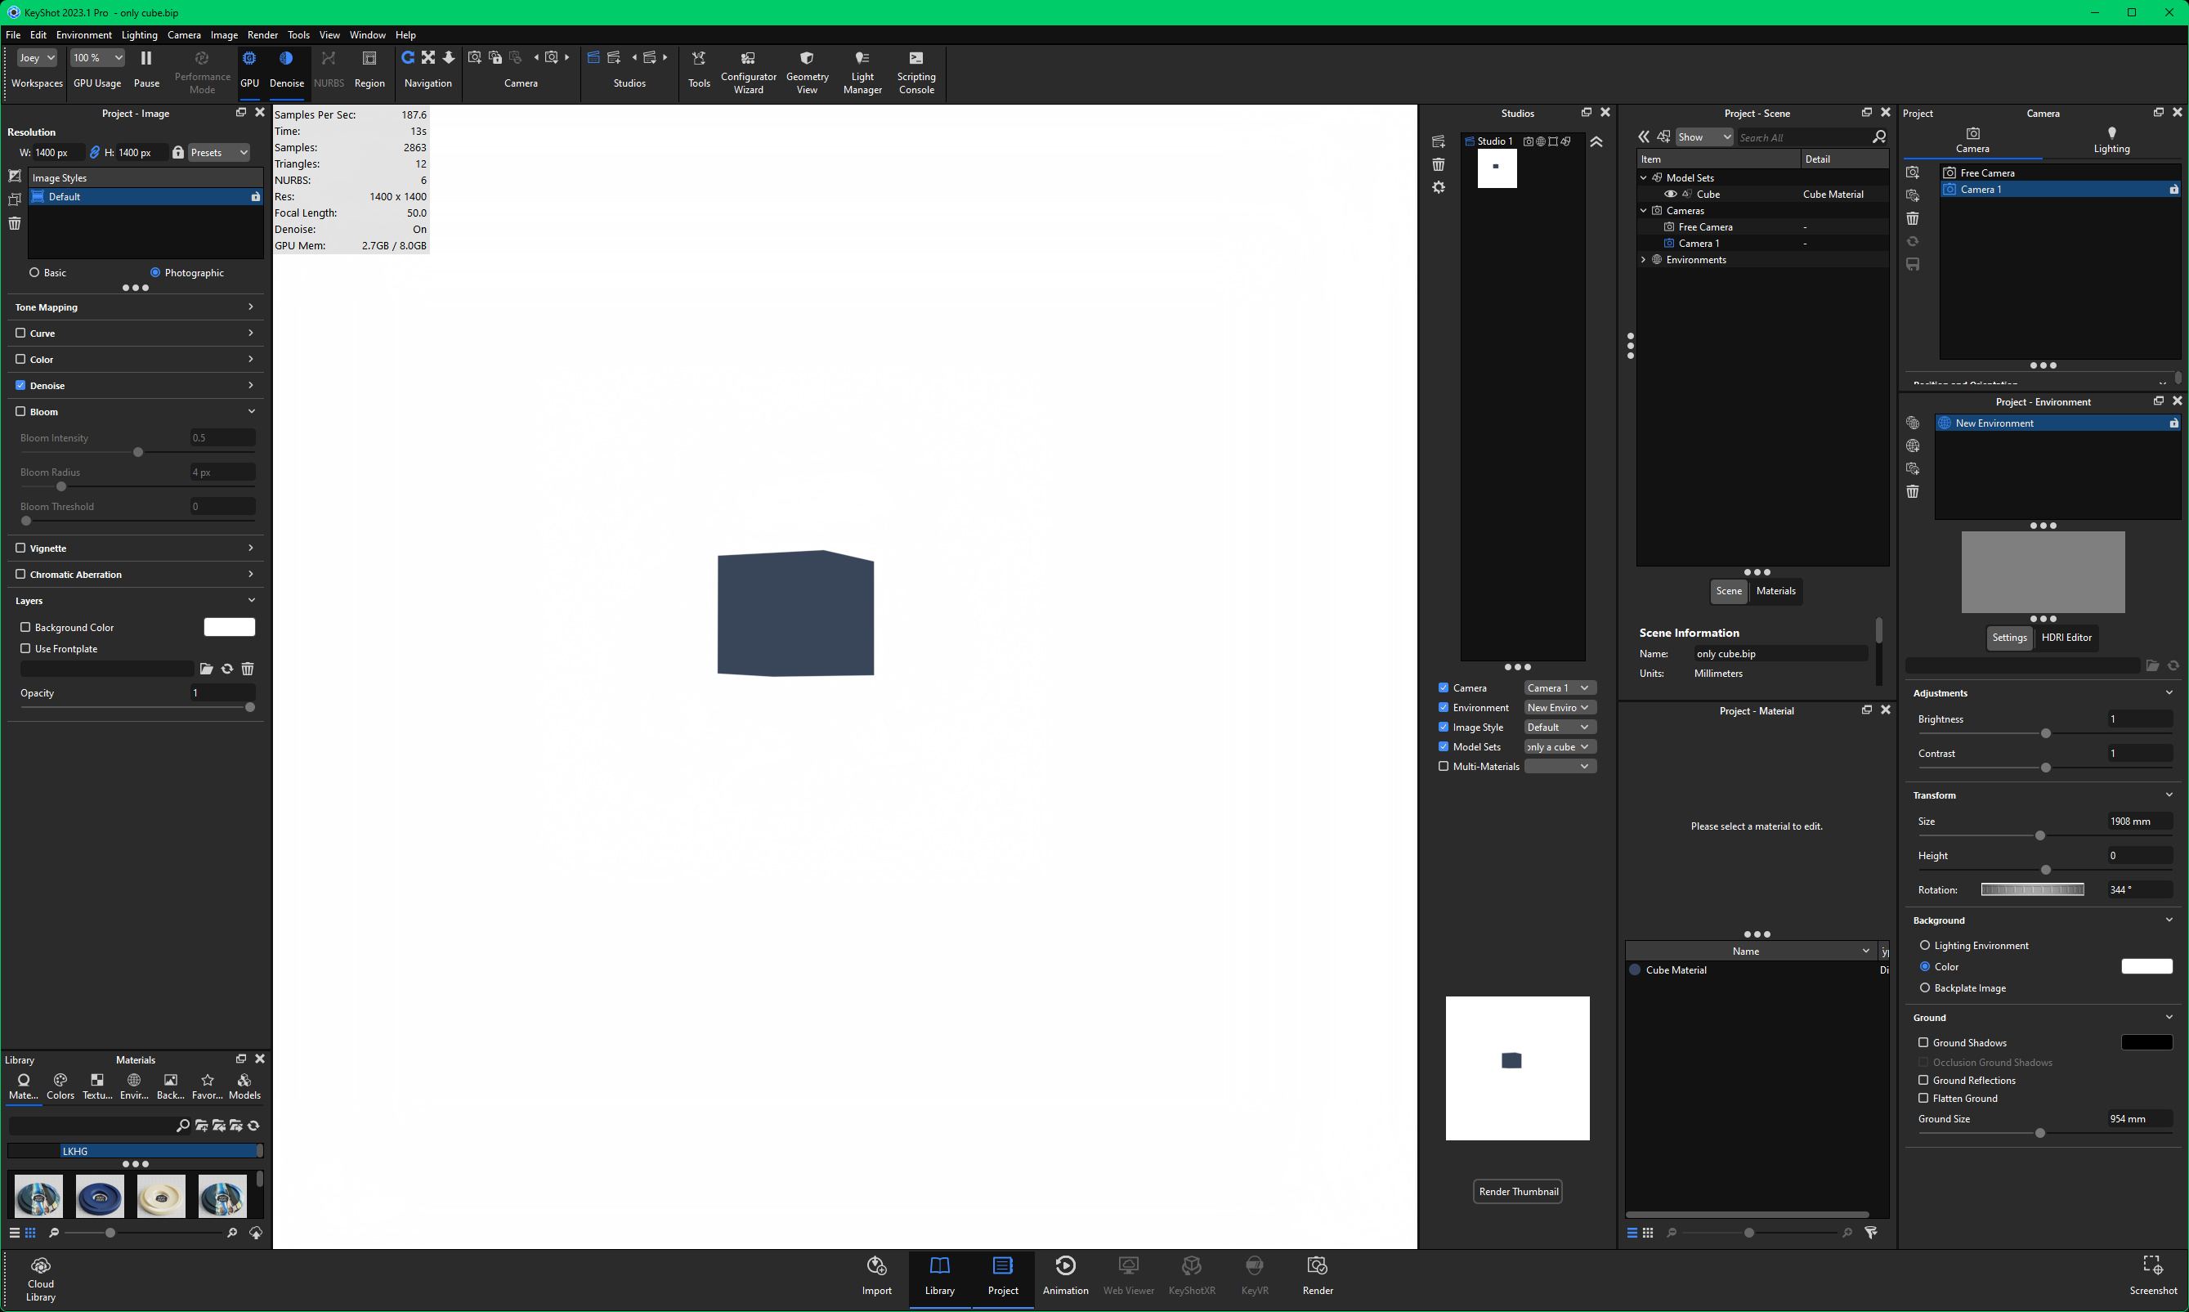Enable the Bloom checkbox
Screen dimensions: 2189x1312
pyautogui.click(x=20, y=412)
